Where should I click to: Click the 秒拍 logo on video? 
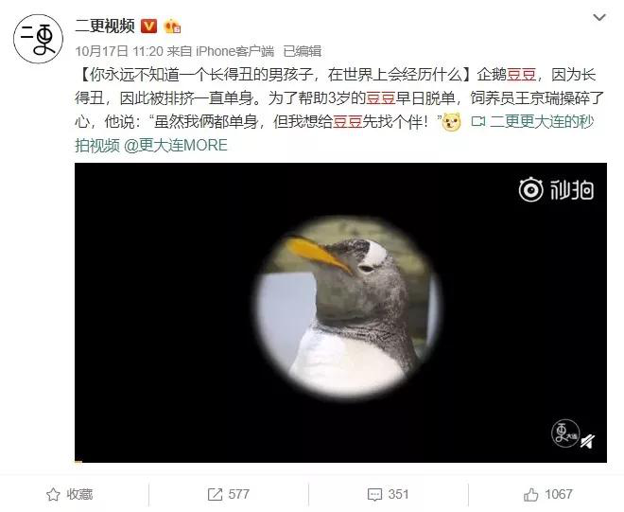[x=556, y=189]
